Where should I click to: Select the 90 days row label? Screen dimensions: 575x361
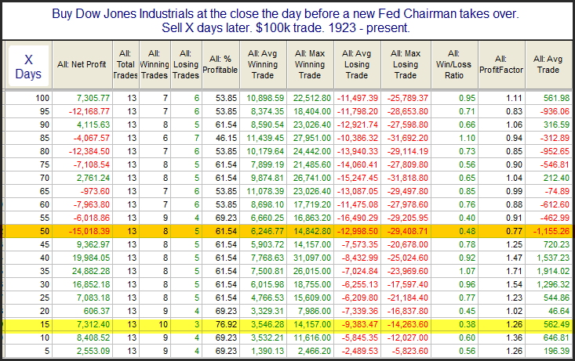tap(45, 125)
